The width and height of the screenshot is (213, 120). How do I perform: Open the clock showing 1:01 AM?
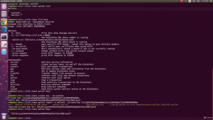pos(205,1)
